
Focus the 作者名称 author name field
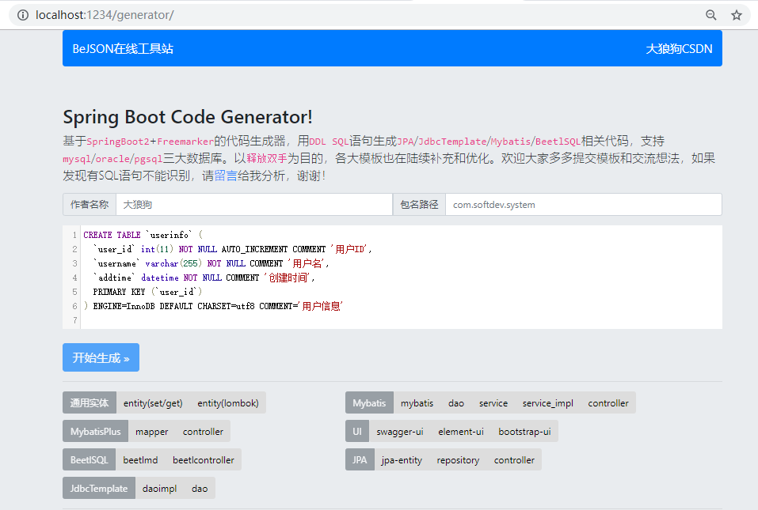[253, 204]
